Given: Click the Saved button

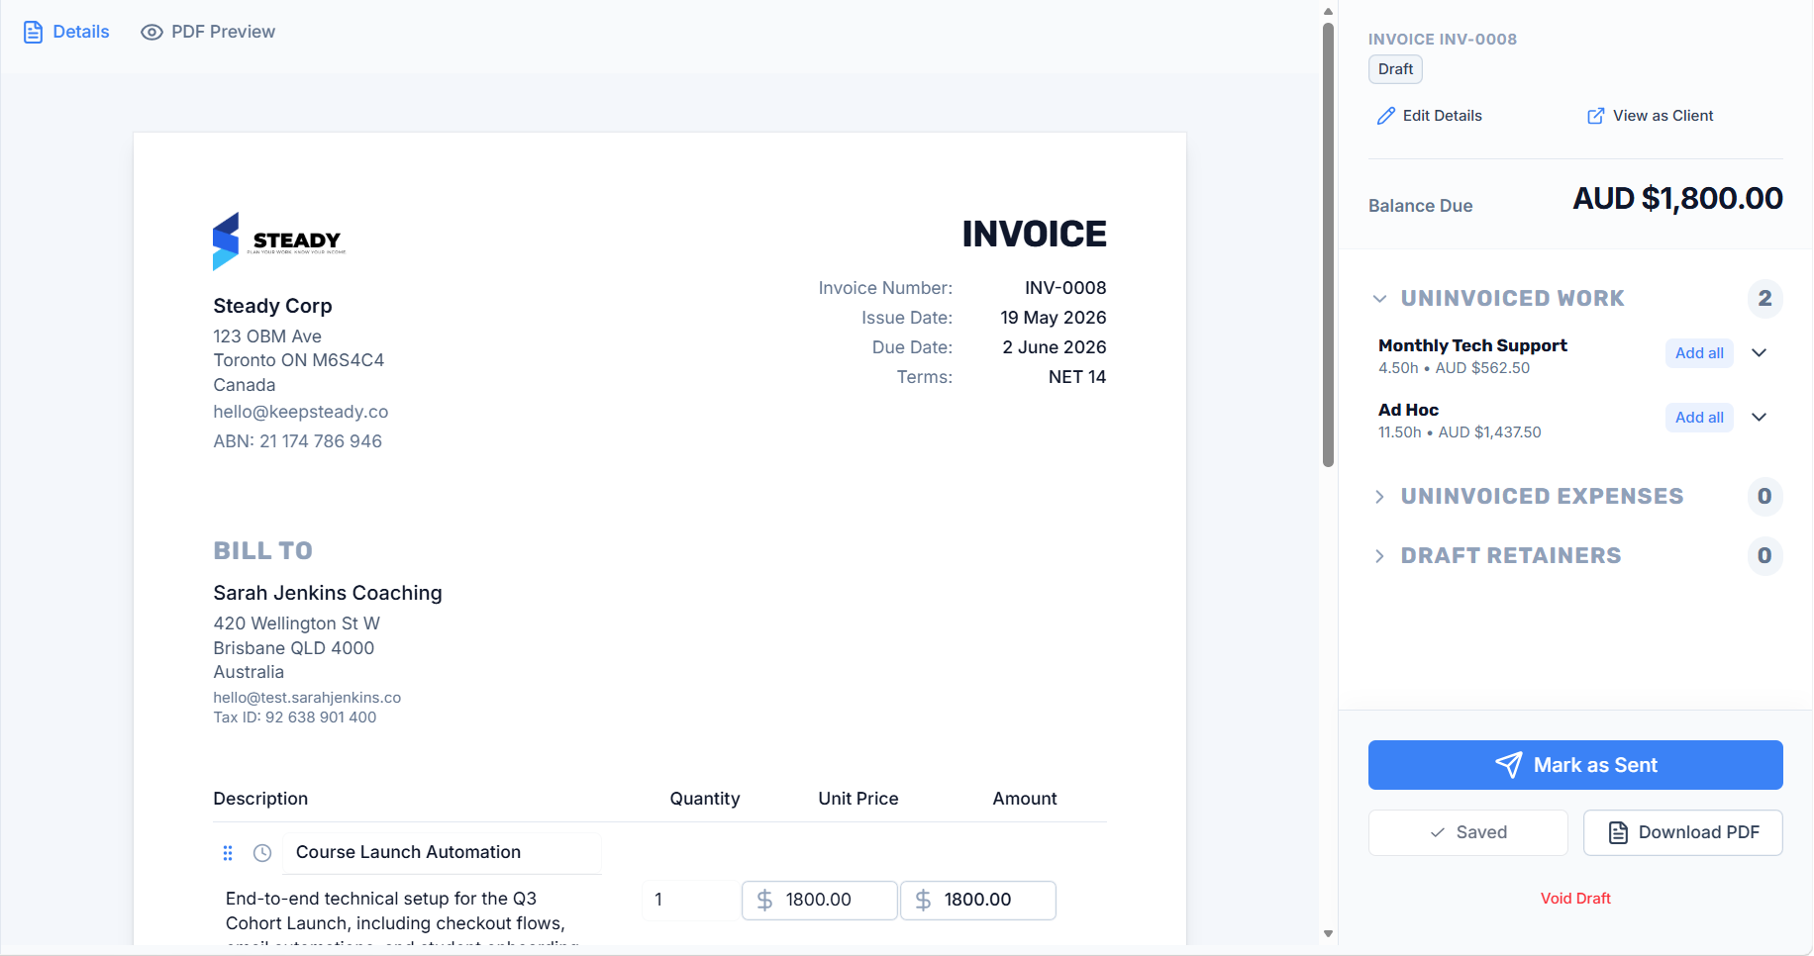Looking at the screenshot, I should pos(1468,832).
